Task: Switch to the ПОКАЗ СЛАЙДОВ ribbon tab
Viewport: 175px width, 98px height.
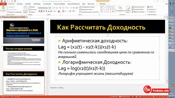Action: click(x=59, y=4)
